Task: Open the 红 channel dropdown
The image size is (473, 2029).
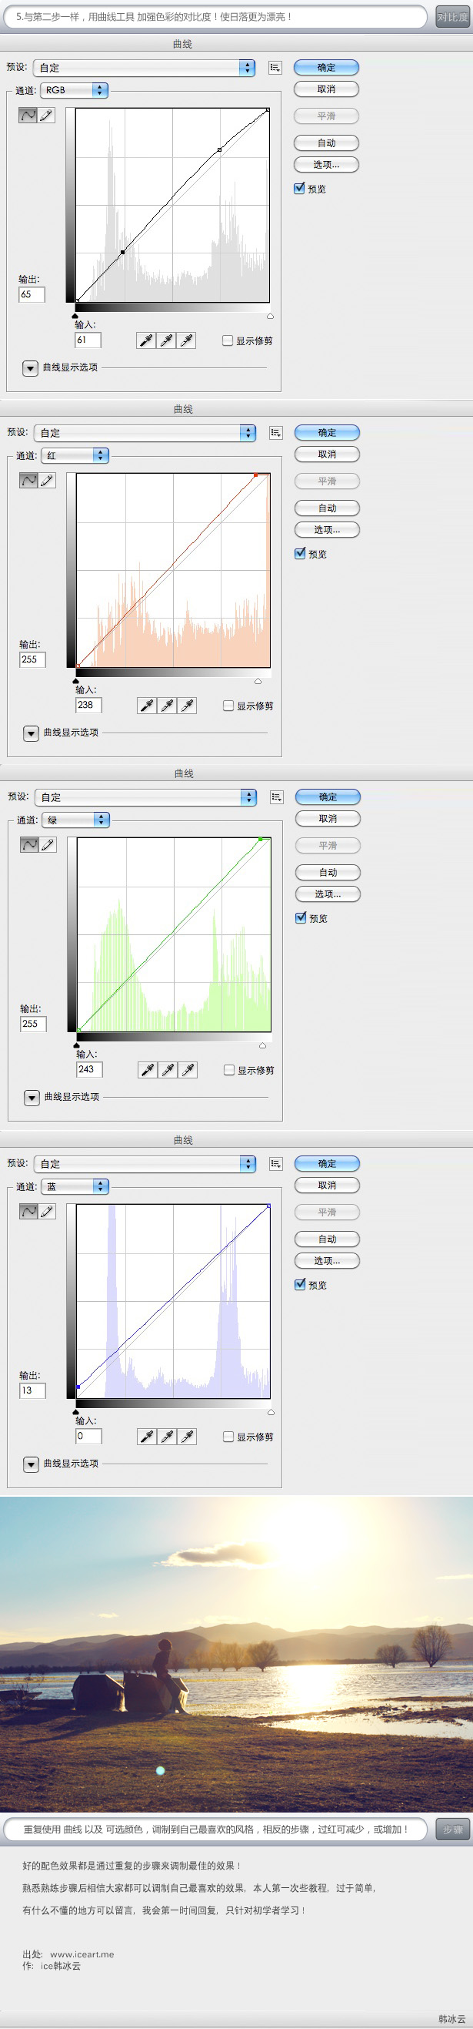Action: coord(75,455)
